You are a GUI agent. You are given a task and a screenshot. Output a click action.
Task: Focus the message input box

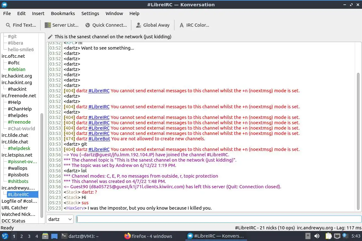coord(219,219)
